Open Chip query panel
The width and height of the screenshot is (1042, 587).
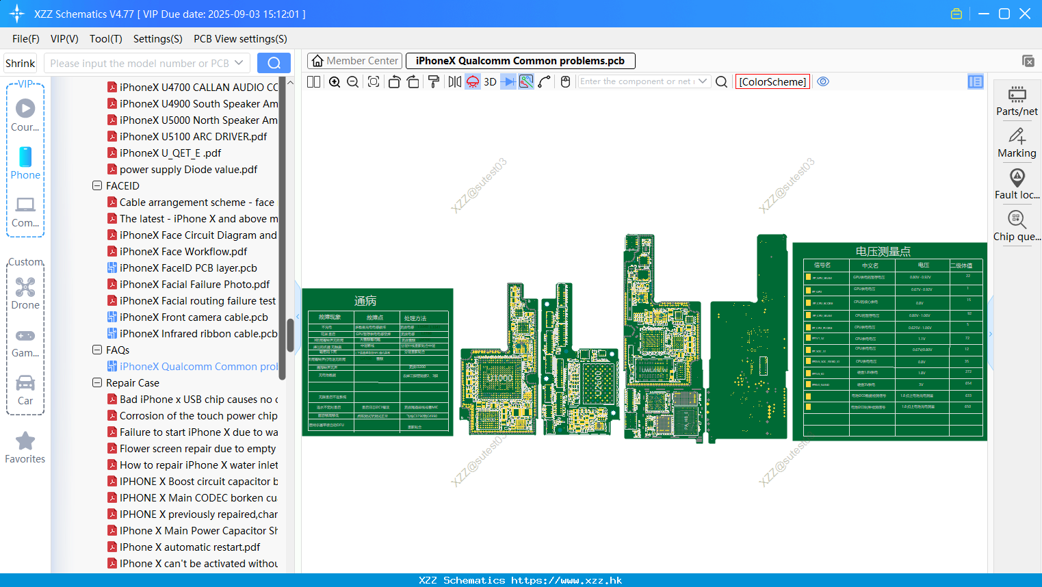1017,226
